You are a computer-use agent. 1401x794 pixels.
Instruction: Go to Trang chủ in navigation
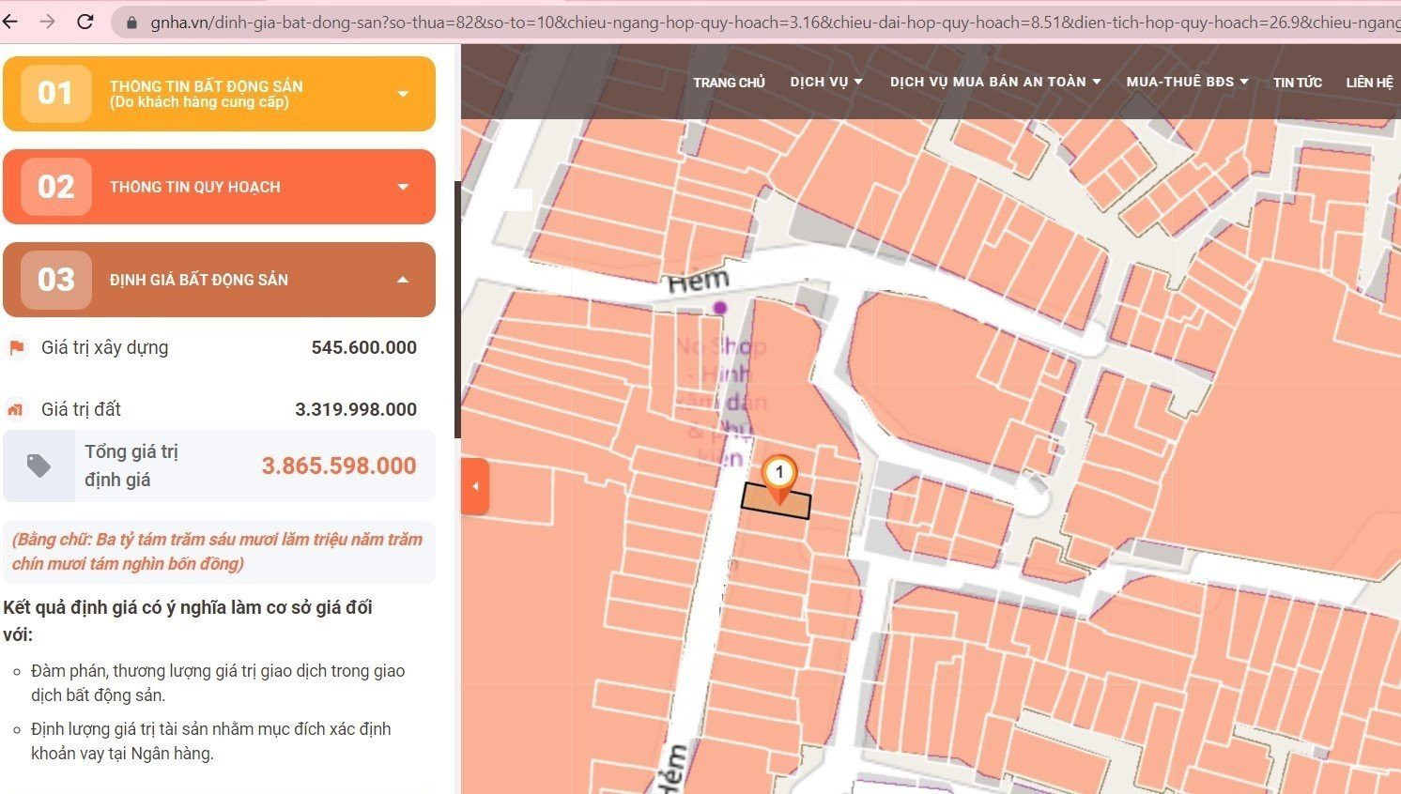click(729, 83)
